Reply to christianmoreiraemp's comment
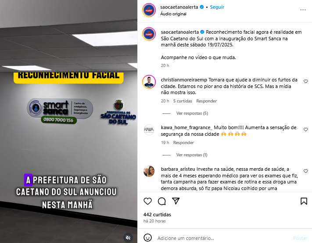 (206, 101)
